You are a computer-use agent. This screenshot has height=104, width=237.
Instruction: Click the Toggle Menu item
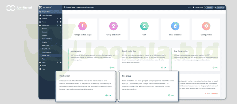click(50, 12)
